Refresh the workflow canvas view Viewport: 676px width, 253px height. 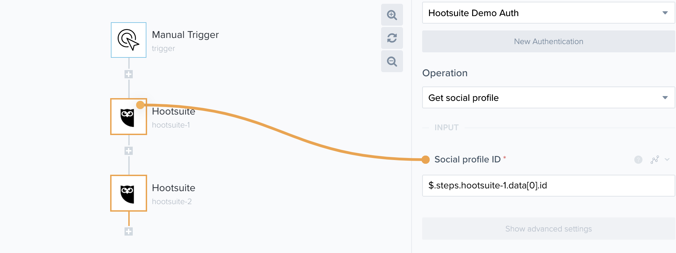pyautogui.click(x=392, y=38)
